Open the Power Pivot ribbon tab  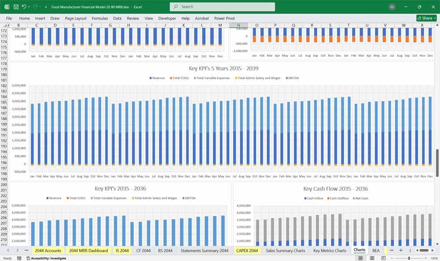pyautogui.click(x=225, y=18)
